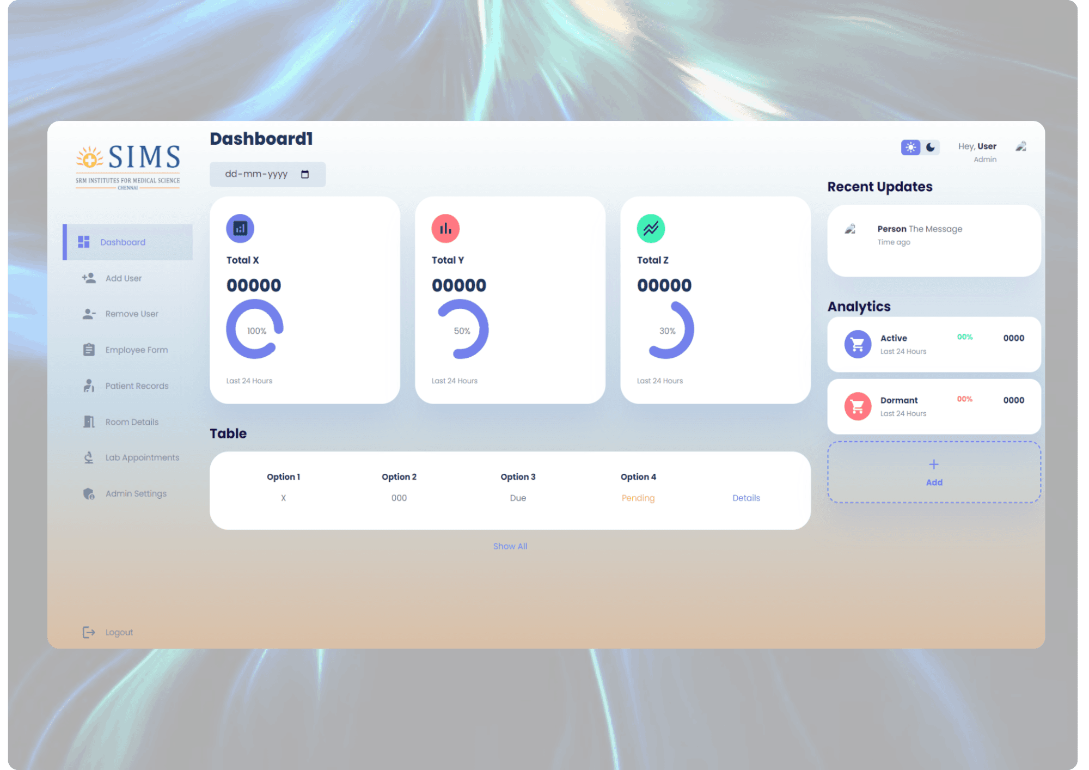This screenshot has width=1089, height=770.
Task: Click the Show All link below table
Action: pos(510,546)
